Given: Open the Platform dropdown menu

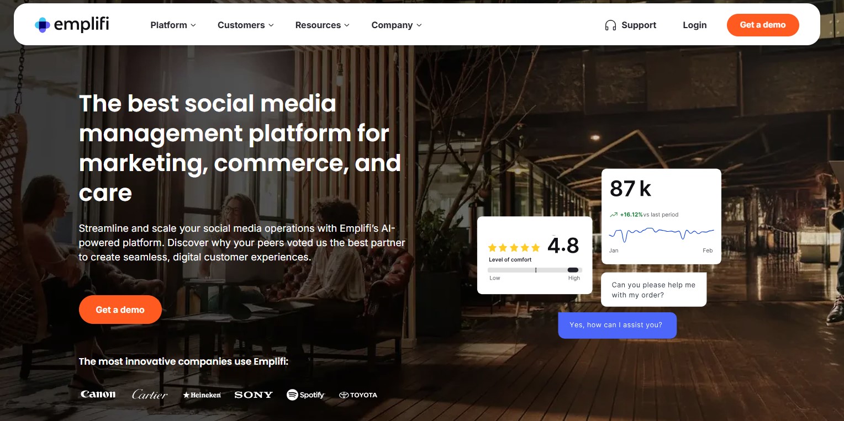Looking at the screenshot, I should [x=172, y=25].
